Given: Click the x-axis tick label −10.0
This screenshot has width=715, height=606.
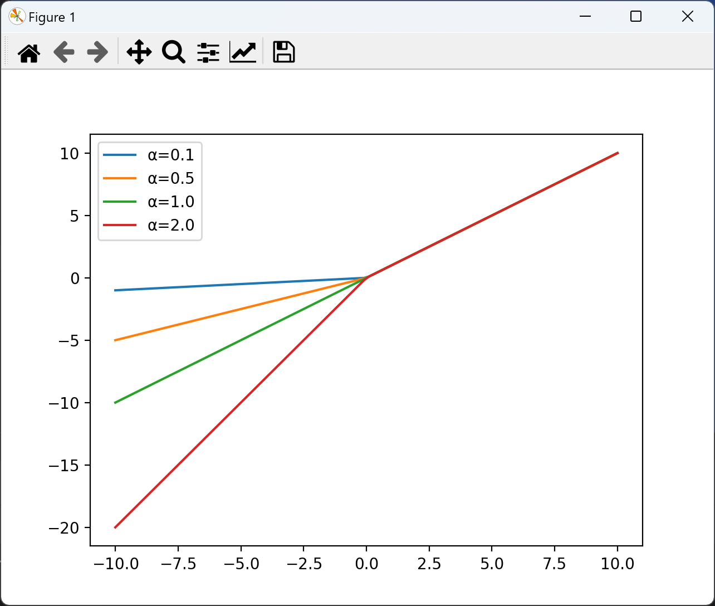Looking at the screenshot, I should [x=115, y=564].
